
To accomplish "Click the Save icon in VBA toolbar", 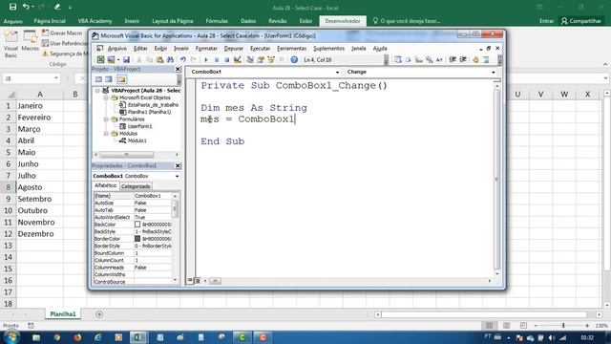I will pyautogui.click(x=126, y=59).
